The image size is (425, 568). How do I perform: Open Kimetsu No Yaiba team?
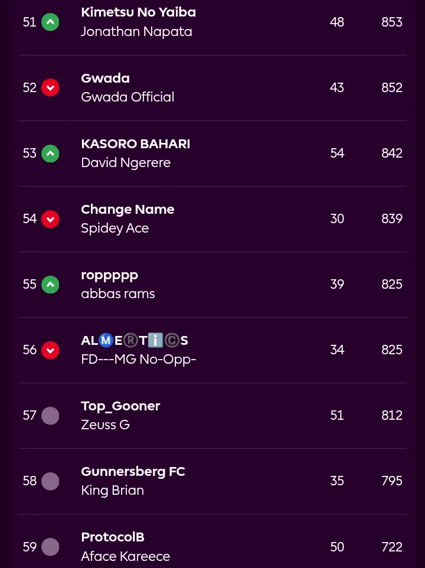[x=138, y=12]
